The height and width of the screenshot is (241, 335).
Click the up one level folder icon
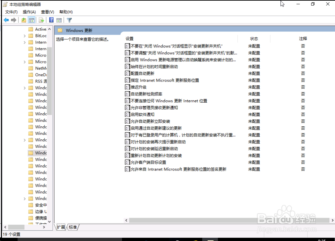pos(23,20)
